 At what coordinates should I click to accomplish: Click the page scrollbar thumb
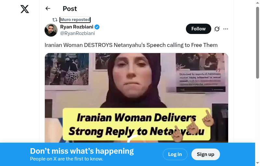pos(257,43)
